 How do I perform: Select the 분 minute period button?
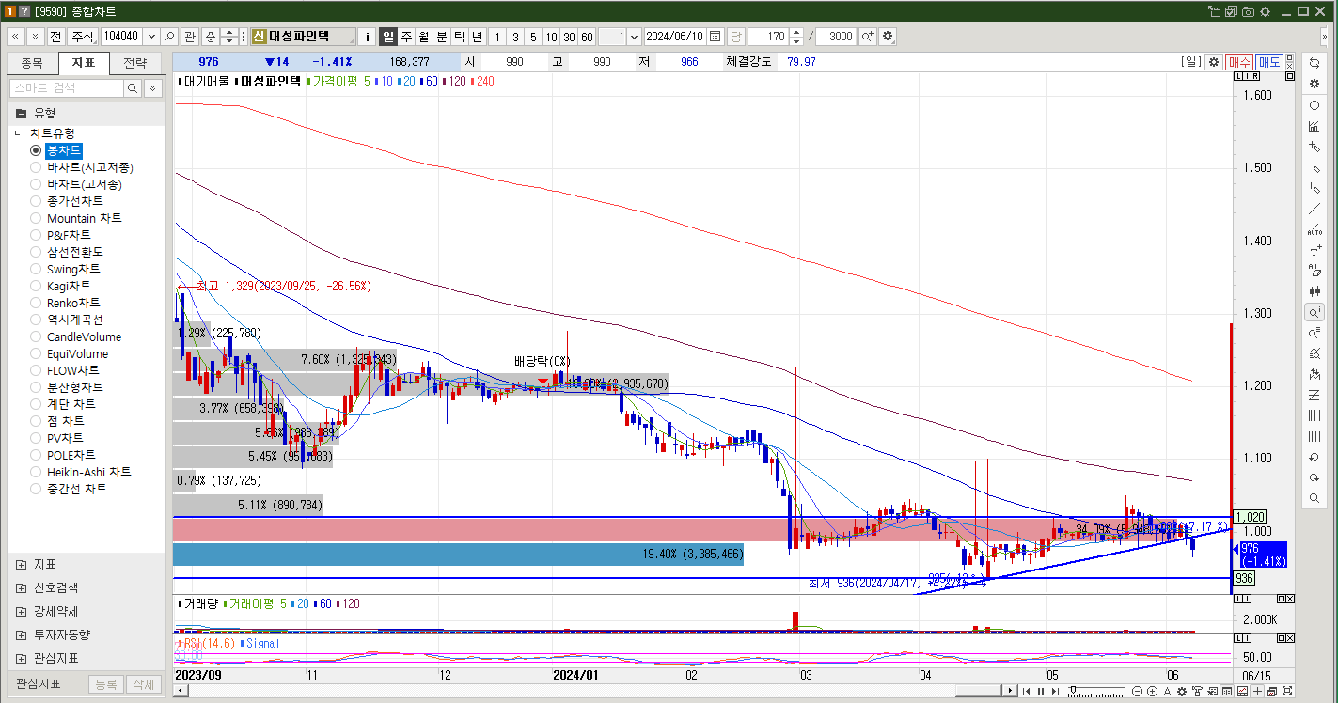[442, 37]
